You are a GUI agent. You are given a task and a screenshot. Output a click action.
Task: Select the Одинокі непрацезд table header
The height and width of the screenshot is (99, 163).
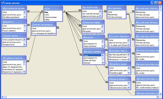pos(44,25)
